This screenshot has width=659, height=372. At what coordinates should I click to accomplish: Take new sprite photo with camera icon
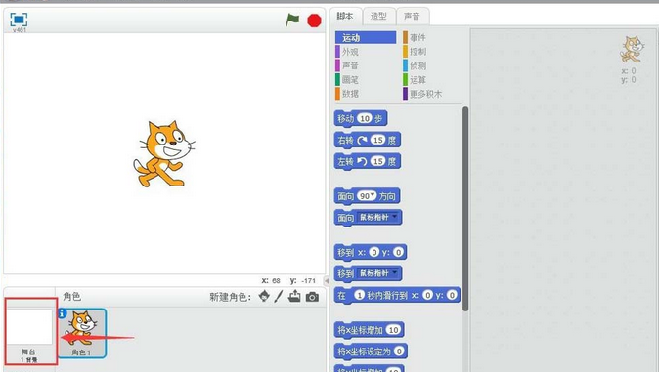coord(312,297)
